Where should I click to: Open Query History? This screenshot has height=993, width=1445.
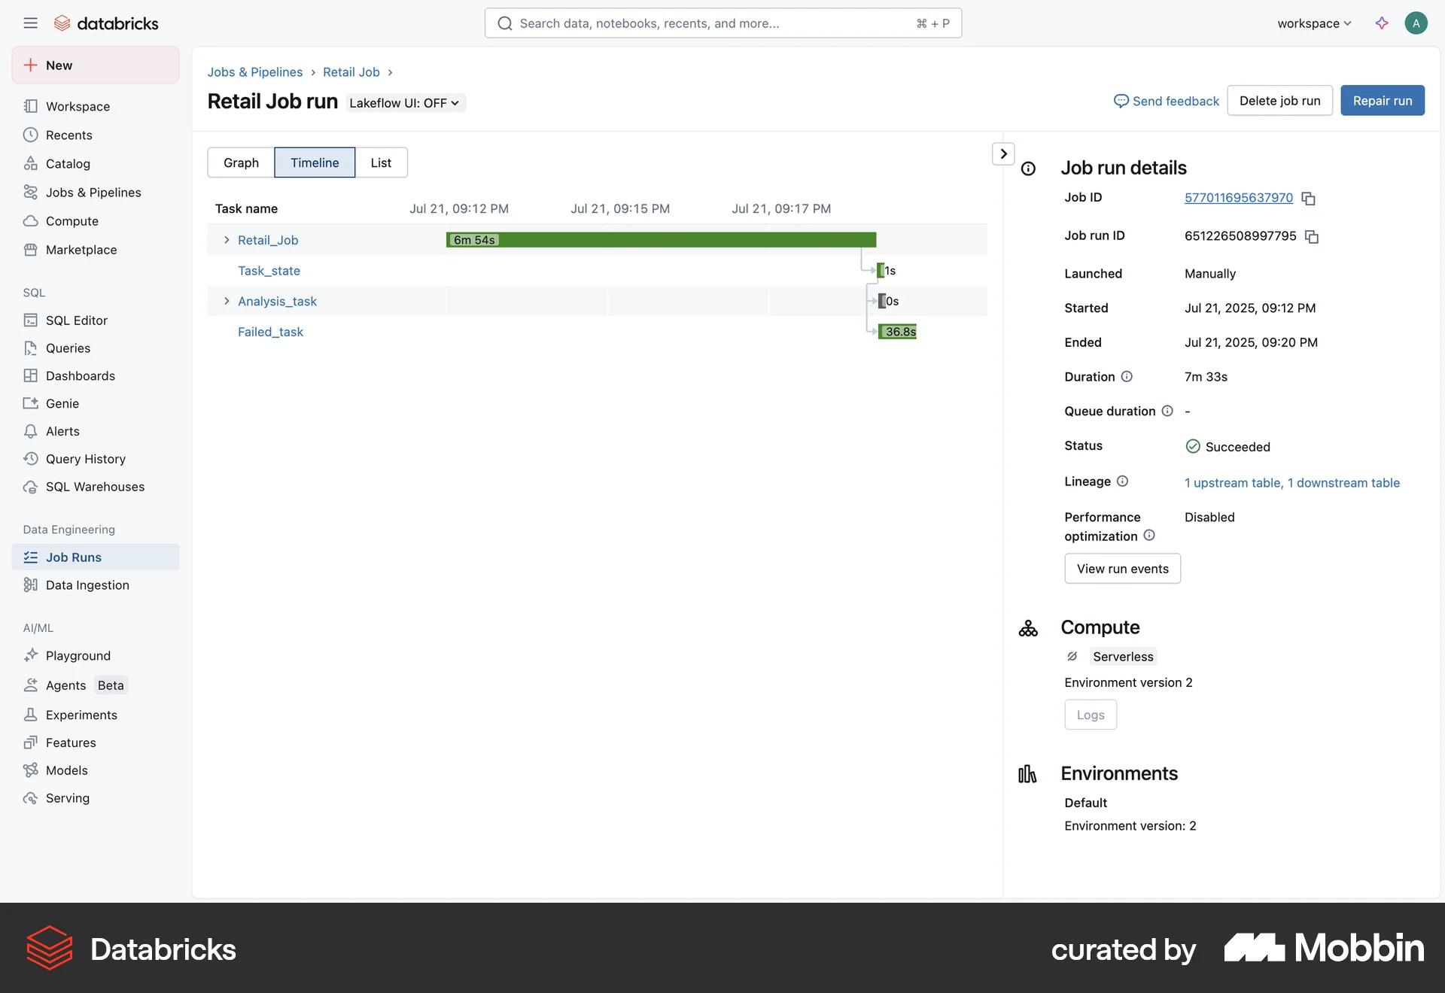tap(85, 458)
